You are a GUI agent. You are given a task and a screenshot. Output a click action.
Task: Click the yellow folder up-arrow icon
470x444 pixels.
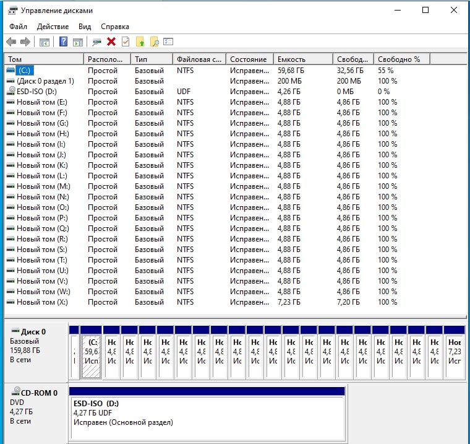pos(140,42)
